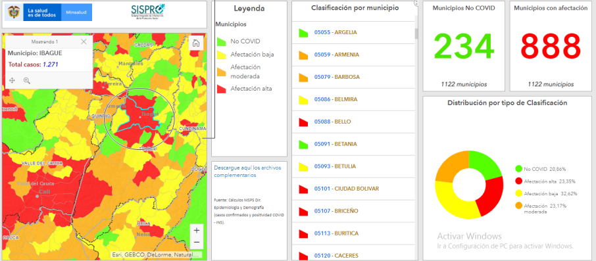The height and width of the screenshot is (261, 596).
Task: Select 05088 - BELLO list entry
Action: (x=353, y=122)
